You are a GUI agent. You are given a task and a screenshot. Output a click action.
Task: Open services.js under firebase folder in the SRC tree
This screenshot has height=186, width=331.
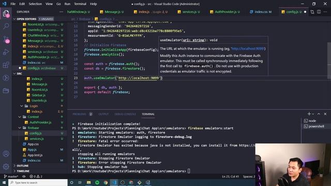(x=37, y=139)
